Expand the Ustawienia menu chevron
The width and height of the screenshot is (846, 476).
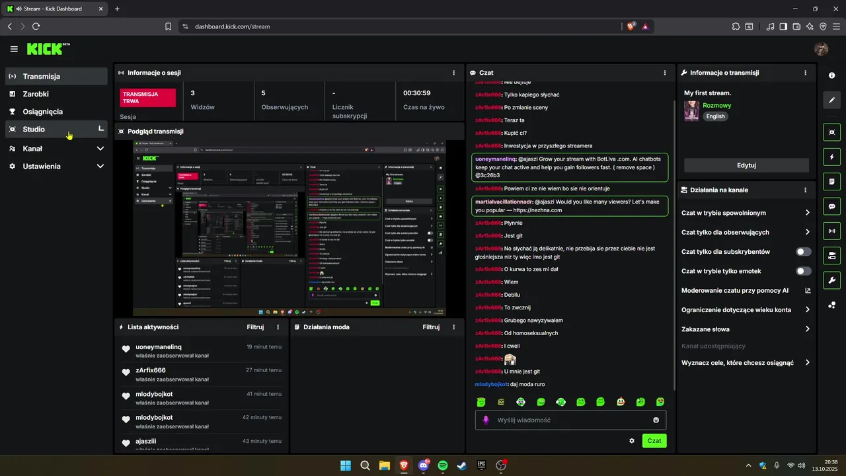[x=100, y=167]
